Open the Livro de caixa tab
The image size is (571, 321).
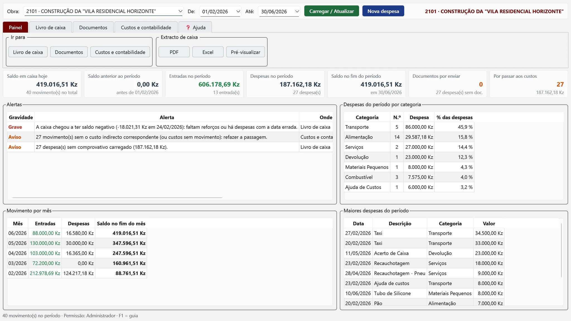point(50,27)
